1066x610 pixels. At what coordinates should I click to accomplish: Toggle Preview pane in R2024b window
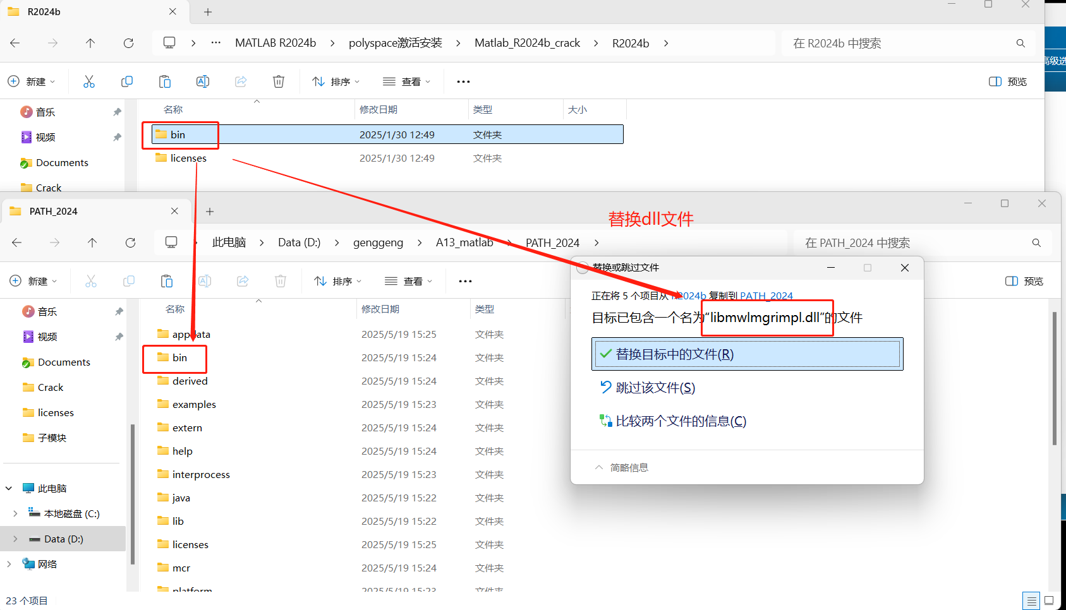click(1008, 81)
